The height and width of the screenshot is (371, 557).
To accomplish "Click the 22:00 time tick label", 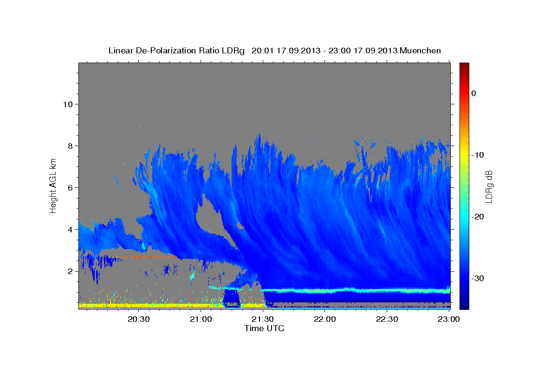I will tap(325, 319).
